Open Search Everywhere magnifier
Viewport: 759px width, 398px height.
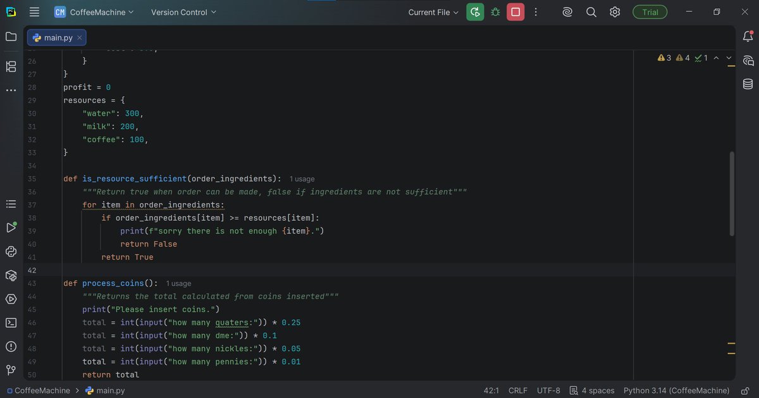click(591, 12)
